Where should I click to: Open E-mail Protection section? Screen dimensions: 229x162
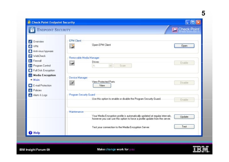tap(42, 86)
